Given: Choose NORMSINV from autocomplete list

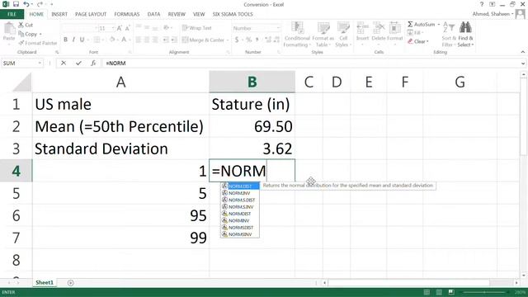Looking at the screenshot, I should point(240,234).
